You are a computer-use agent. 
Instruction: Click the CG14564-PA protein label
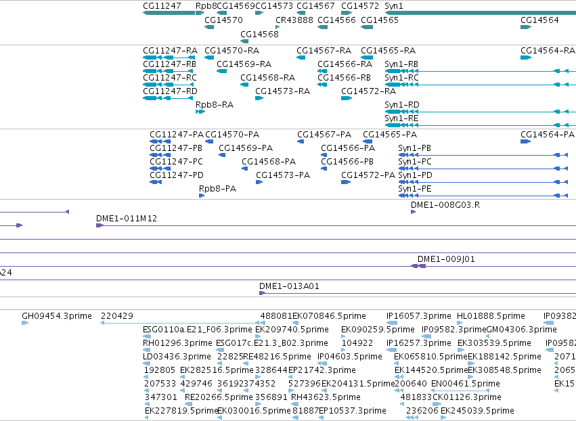[x=548, y=135]
